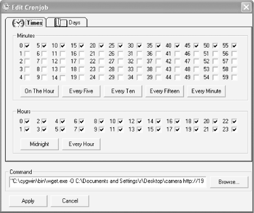Check the minute 19 checkbox
The image size is (254, 213).
click(82, 77)
